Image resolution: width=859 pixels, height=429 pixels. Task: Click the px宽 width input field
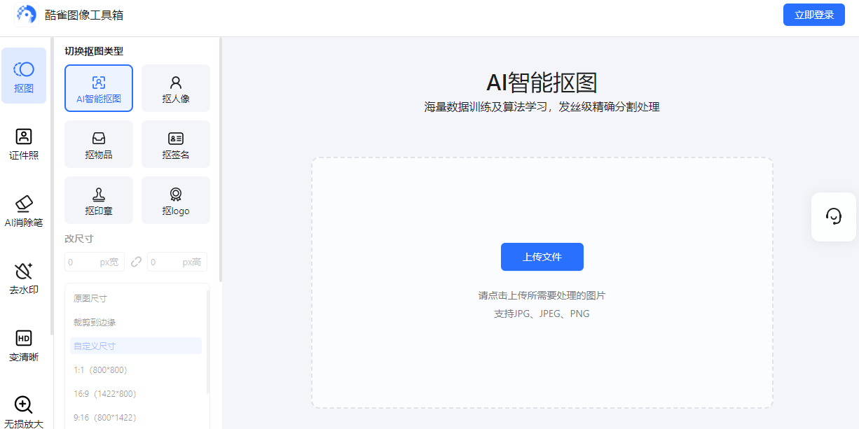tap(94, 261)
